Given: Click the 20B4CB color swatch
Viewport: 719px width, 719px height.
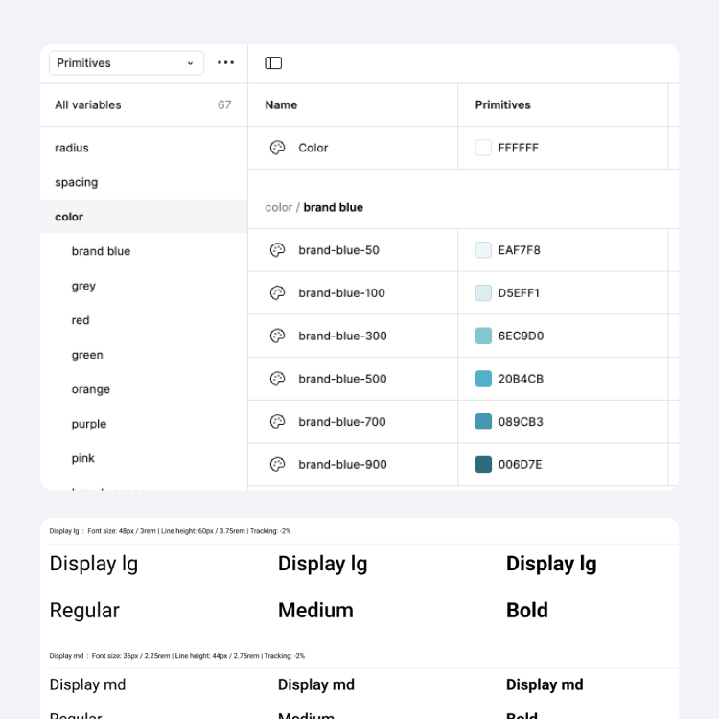Looking at the screenshot, I should 483,379.
